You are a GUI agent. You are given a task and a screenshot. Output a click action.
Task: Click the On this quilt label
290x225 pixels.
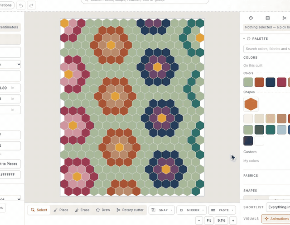[253, 66]
